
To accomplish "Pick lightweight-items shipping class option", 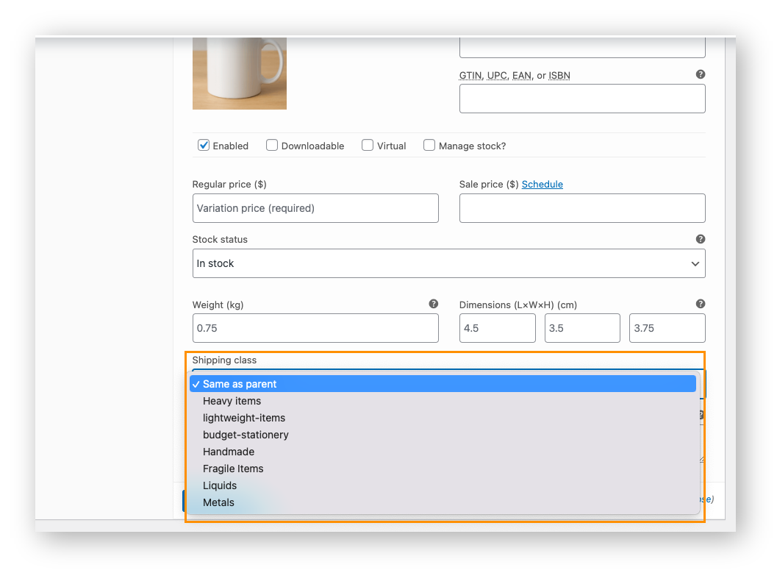I will coord(443,418).
